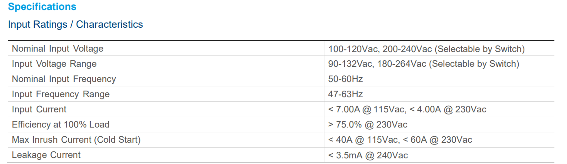Click the Input Current row label
Image resolution: width=567 pixels, height=164 pixels.
39,109
